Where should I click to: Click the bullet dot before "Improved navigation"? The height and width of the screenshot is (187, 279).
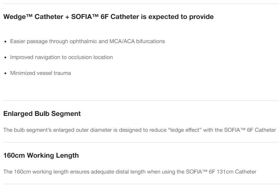4,58
